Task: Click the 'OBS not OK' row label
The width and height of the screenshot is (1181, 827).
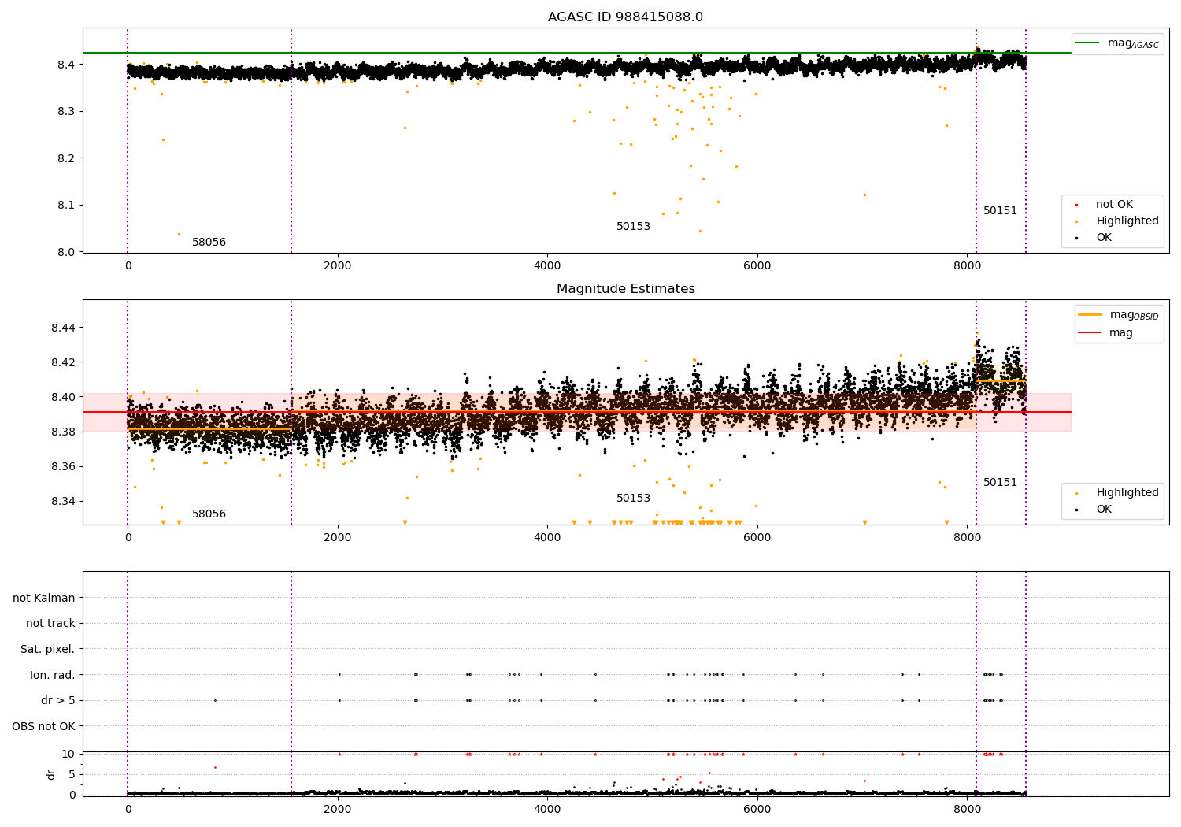Action: pyautogui.click(x=43, y=727)
